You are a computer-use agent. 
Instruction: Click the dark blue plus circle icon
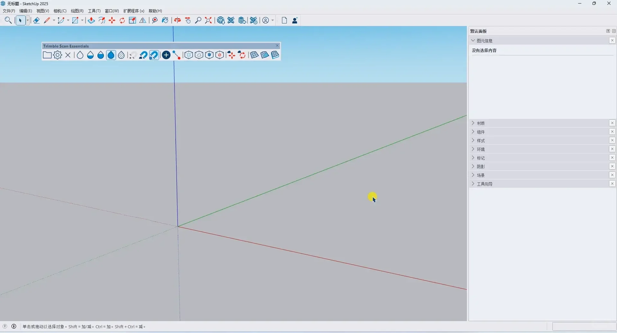click(166, 55)
